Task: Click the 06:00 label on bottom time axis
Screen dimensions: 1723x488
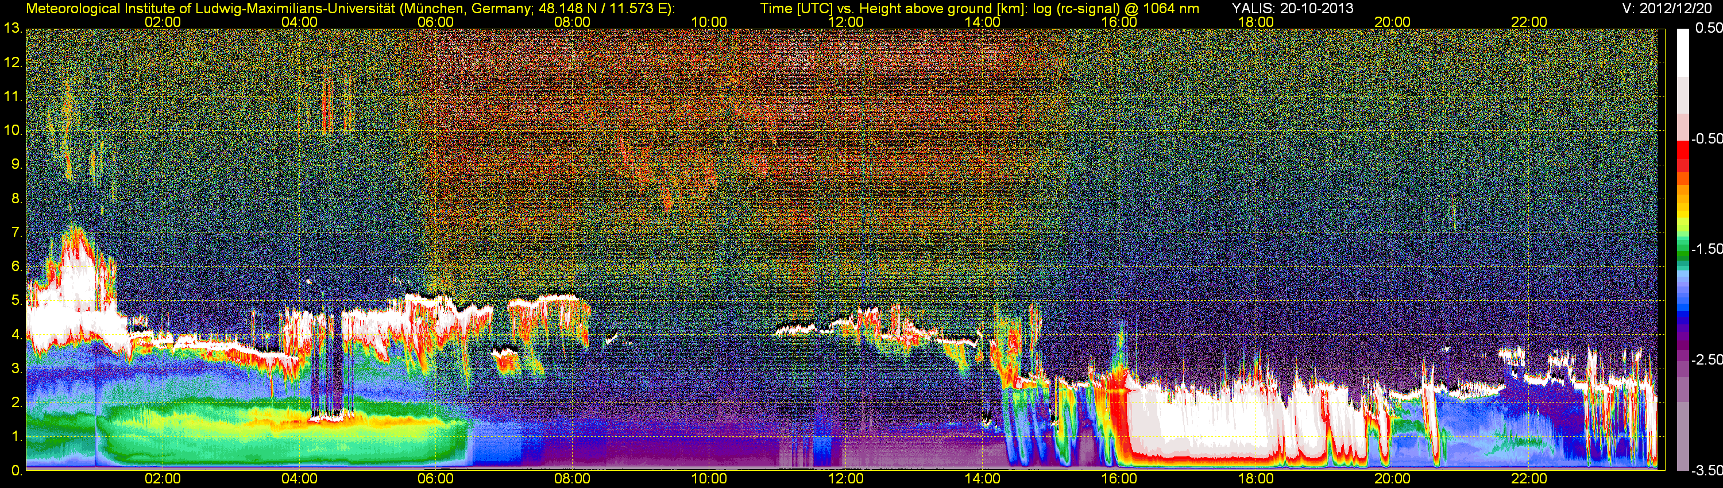Action: (435, 479)
